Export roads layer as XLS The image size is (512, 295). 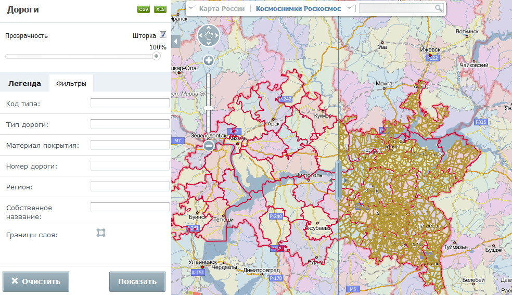click(x=160, y=9)
